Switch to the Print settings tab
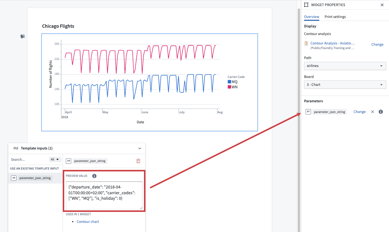Image resolution: width=389 pixels, height=232 pixels. 335,17
